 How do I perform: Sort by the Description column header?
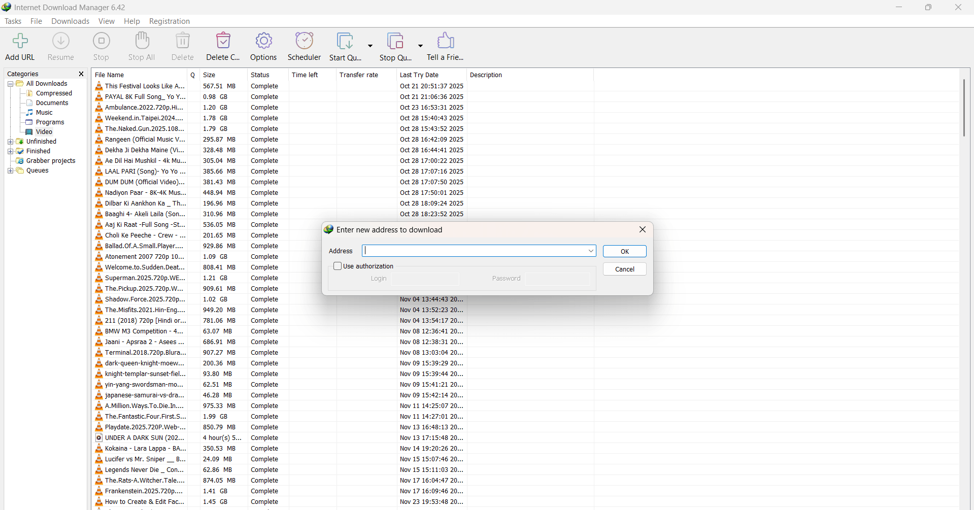coord(530,75)
